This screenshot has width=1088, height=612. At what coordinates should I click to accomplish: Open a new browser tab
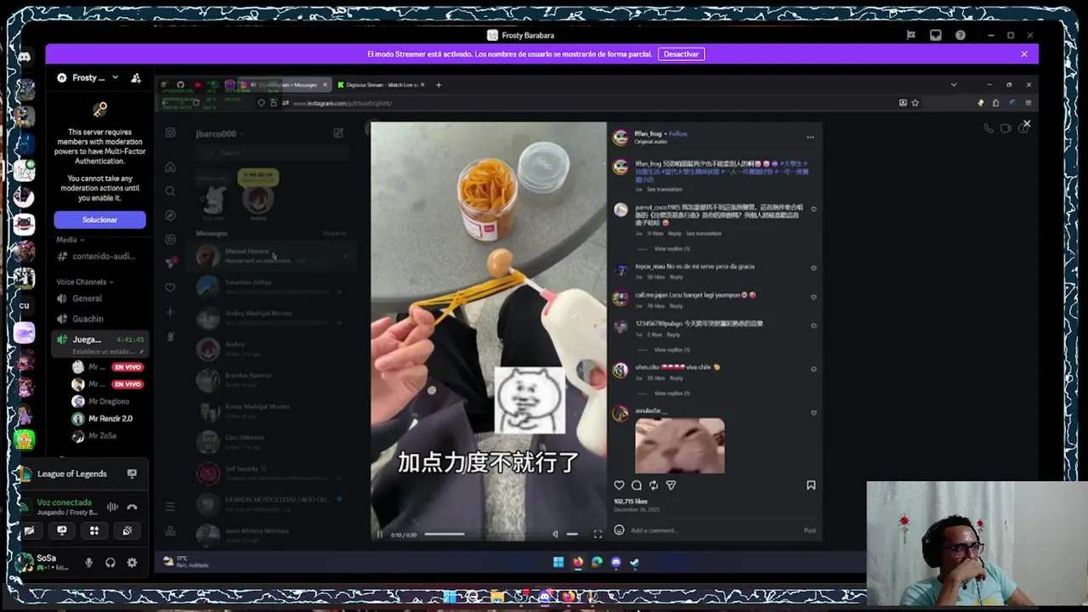[x=439, y=85]
